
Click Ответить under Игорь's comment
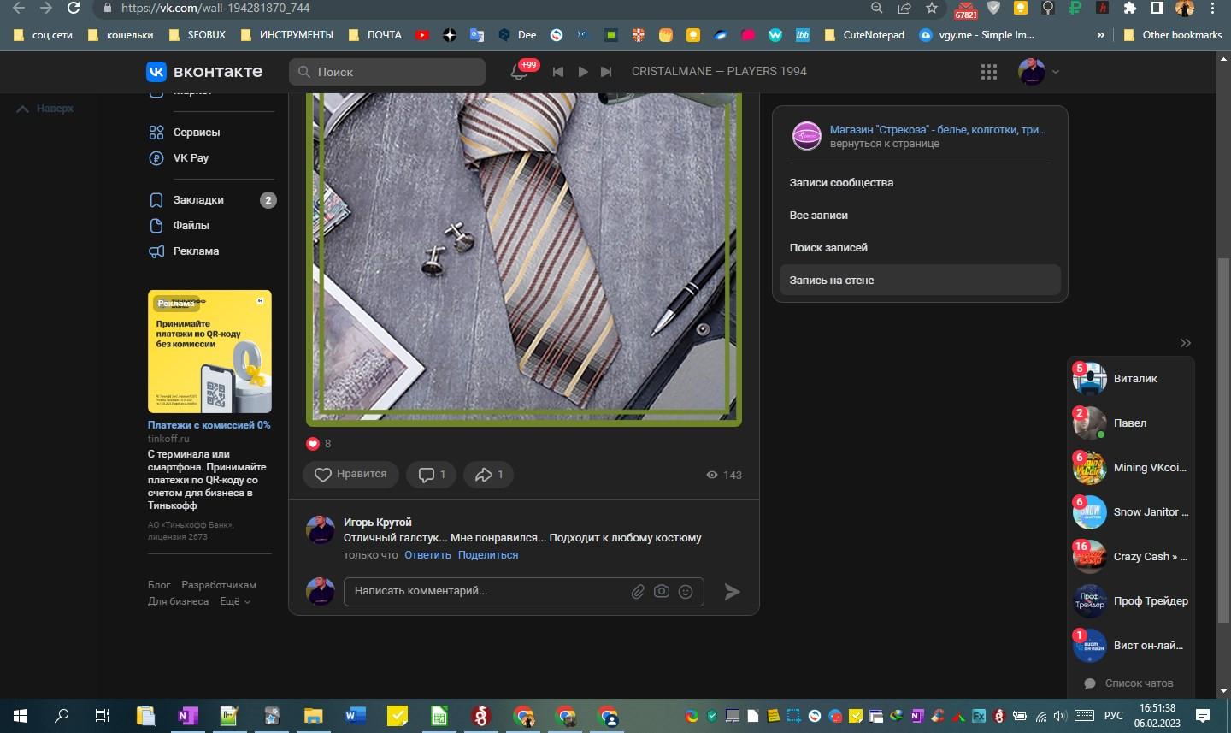pyautogui.click(x=427, y=555)
